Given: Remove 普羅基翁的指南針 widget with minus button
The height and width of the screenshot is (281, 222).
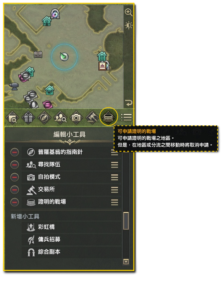Looking at the screenshot, I should tap(15, 152).
